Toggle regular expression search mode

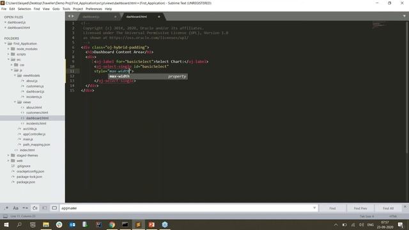6,208
